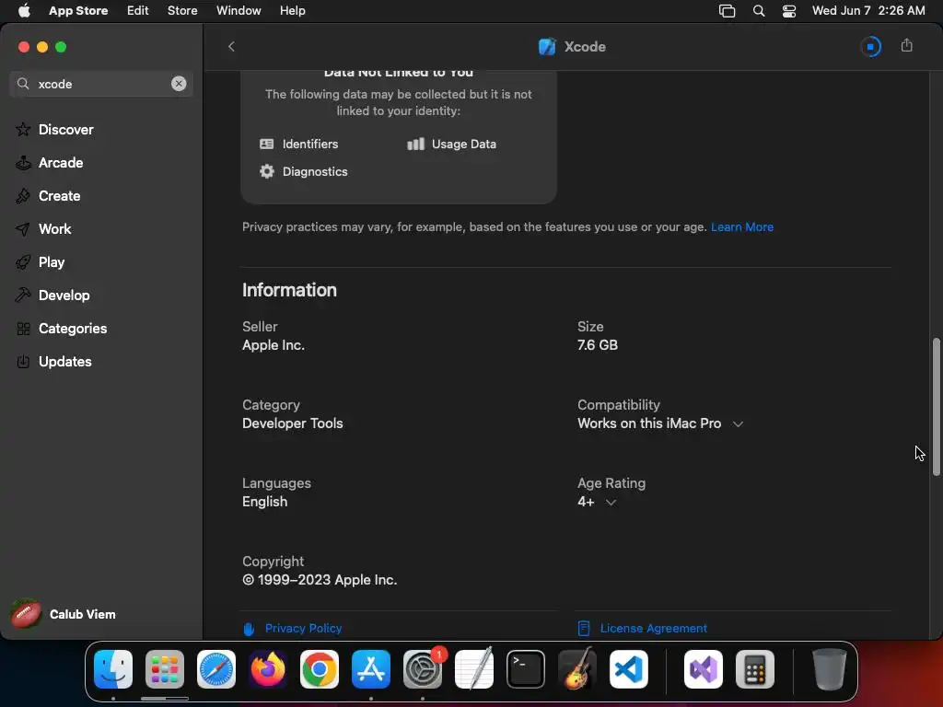Click the Diagnostics data item
Image resolution: width=943 pixels, height=707 pixels.
[x=304, y=171]
